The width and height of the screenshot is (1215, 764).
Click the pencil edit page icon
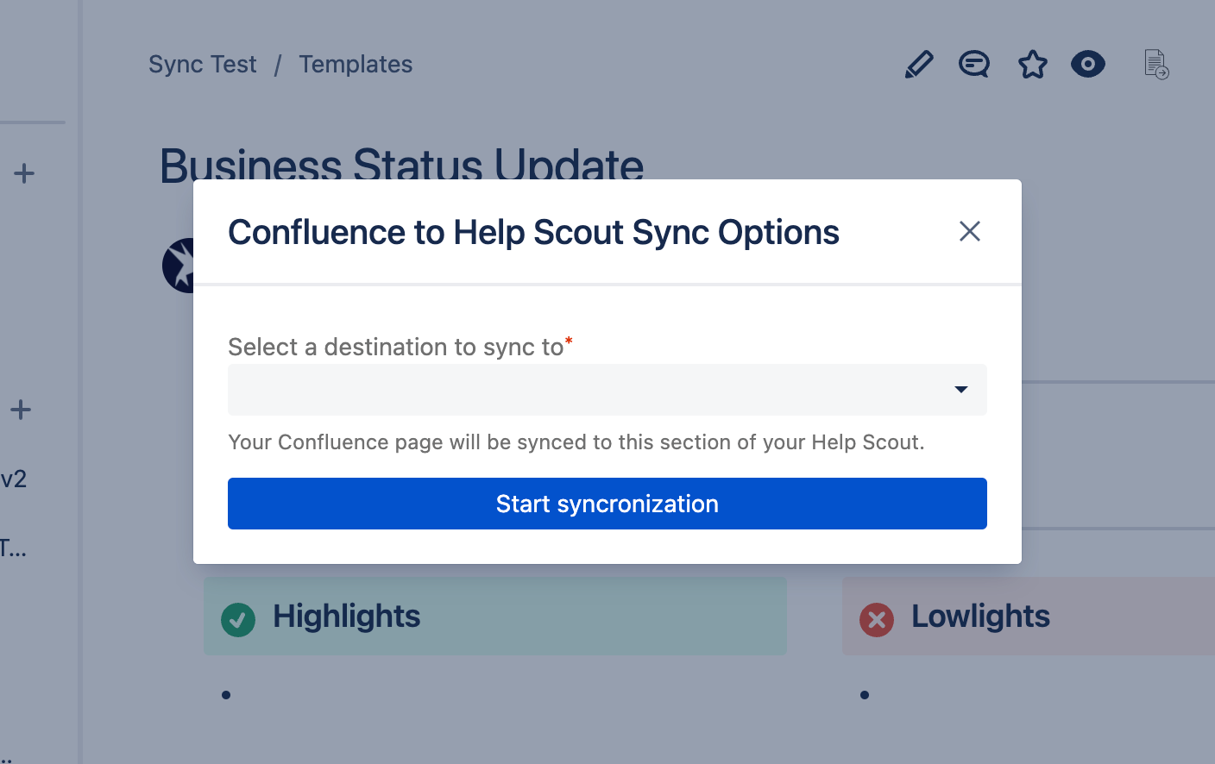pos(919,65)
